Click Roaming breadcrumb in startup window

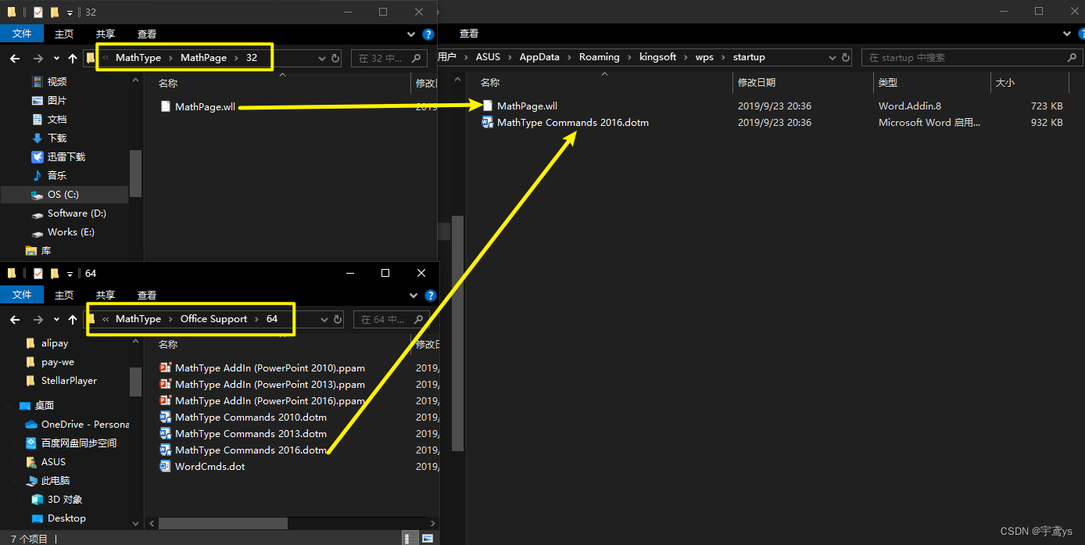point(600,57)
